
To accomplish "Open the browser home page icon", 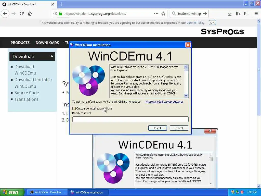I will 30,14.
